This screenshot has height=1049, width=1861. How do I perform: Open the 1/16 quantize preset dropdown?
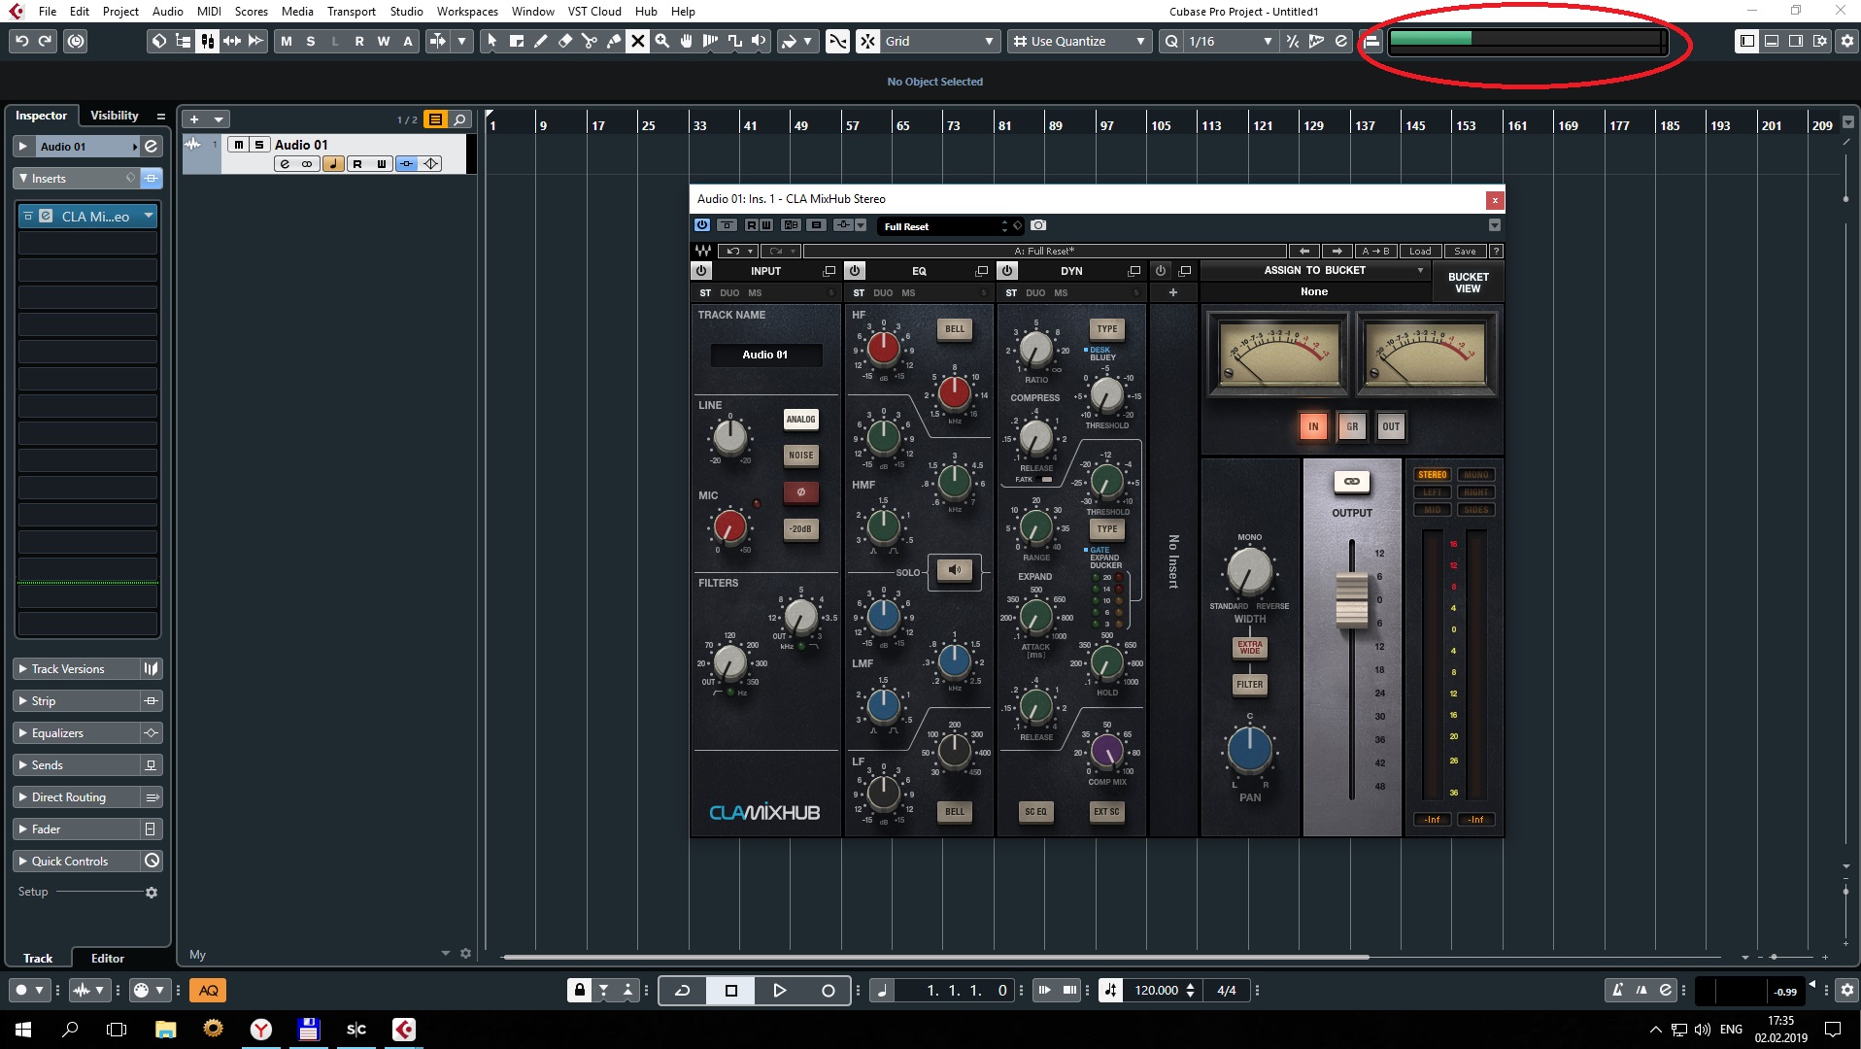click(1267, 41)
